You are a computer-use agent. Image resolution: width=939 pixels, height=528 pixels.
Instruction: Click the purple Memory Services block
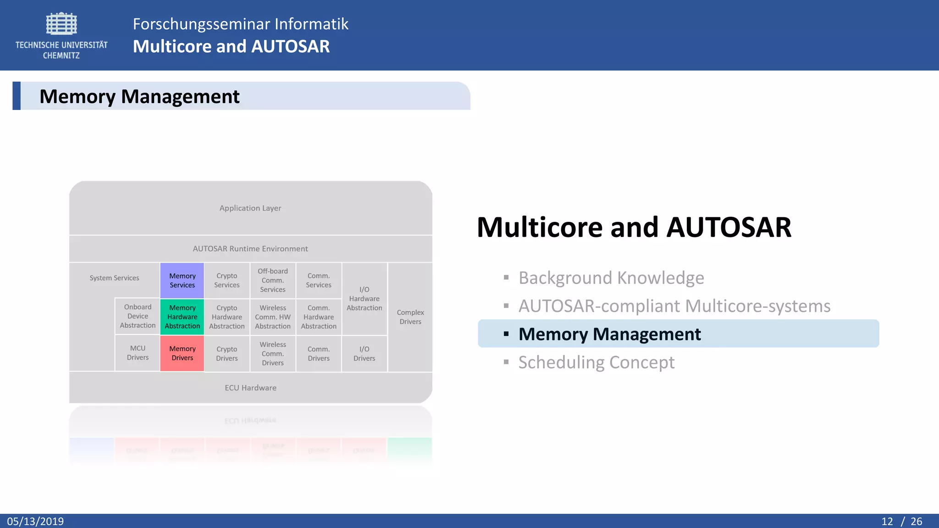point(182,280)
